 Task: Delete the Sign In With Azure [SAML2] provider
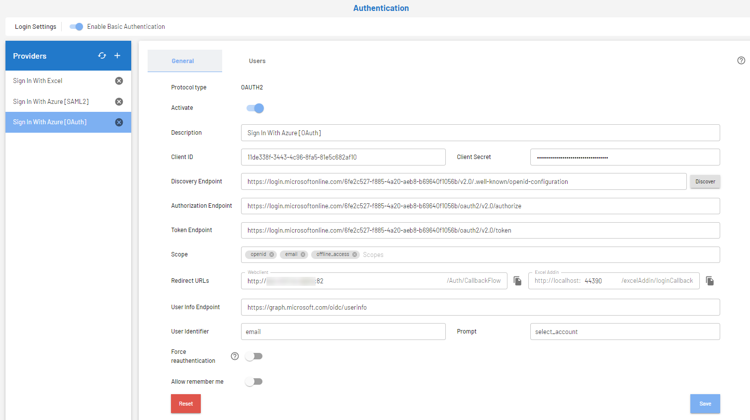pos(119,102)
